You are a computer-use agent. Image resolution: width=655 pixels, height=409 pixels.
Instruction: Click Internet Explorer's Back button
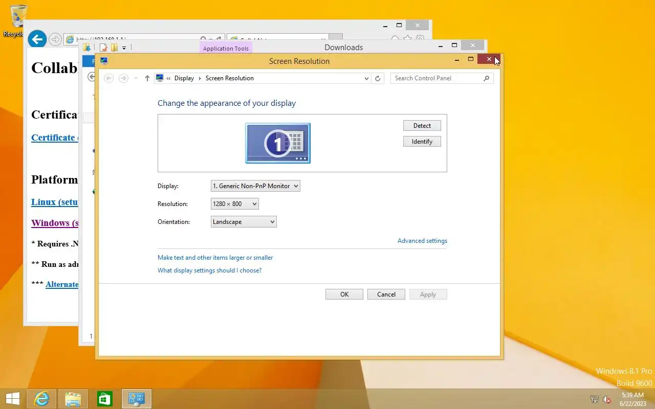tap(37, 39)
